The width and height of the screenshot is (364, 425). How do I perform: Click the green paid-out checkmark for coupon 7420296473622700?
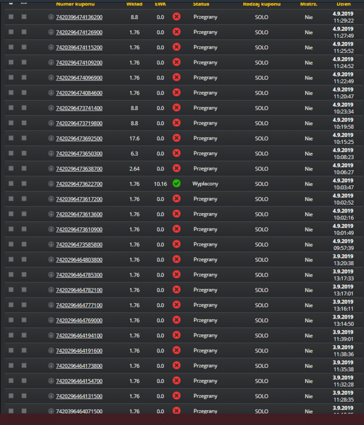(x=176, y=184)
